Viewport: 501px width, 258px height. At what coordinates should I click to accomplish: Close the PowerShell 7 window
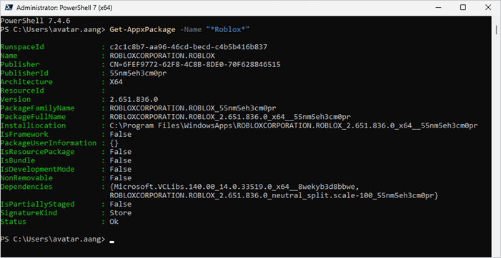pos(488,8)
